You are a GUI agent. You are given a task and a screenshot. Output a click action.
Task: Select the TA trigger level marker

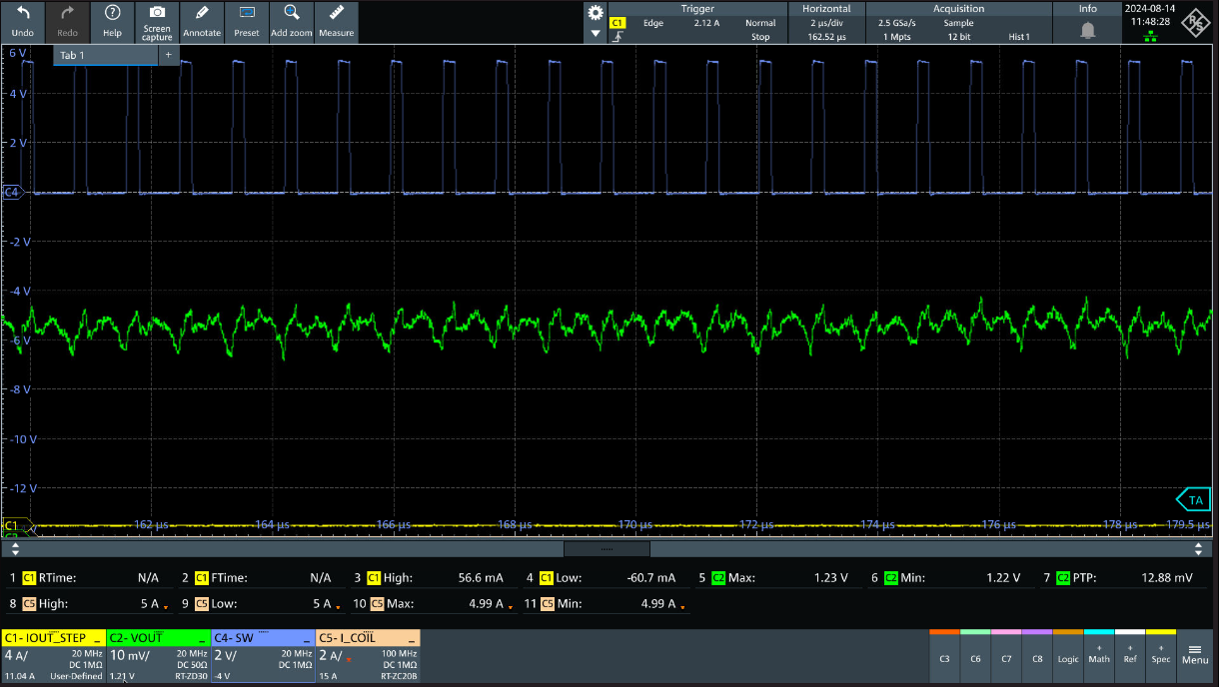click(1193, 499)
